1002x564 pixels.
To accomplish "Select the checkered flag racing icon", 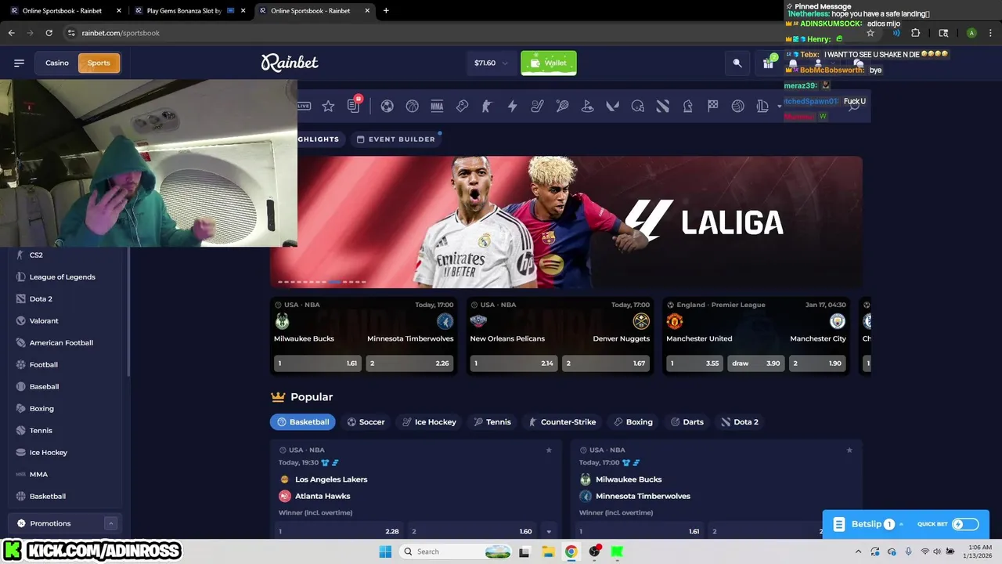I will [x=712, y=106].
